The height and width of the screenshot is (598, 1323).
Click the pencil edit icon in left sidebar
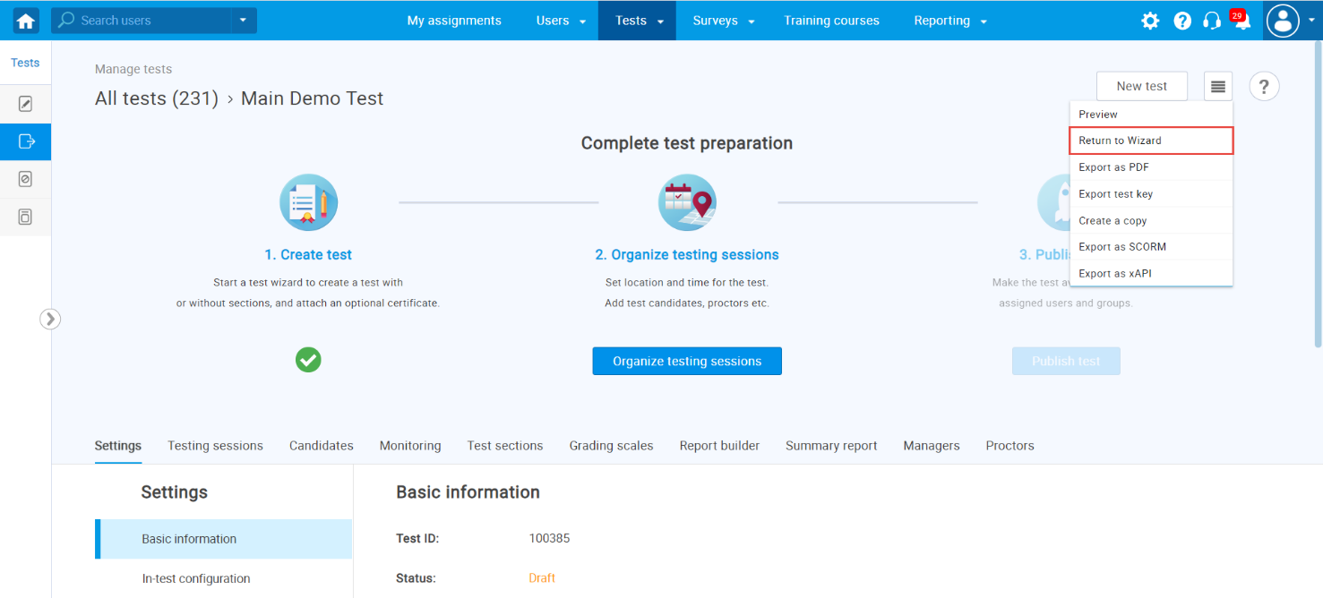(26, 105)
